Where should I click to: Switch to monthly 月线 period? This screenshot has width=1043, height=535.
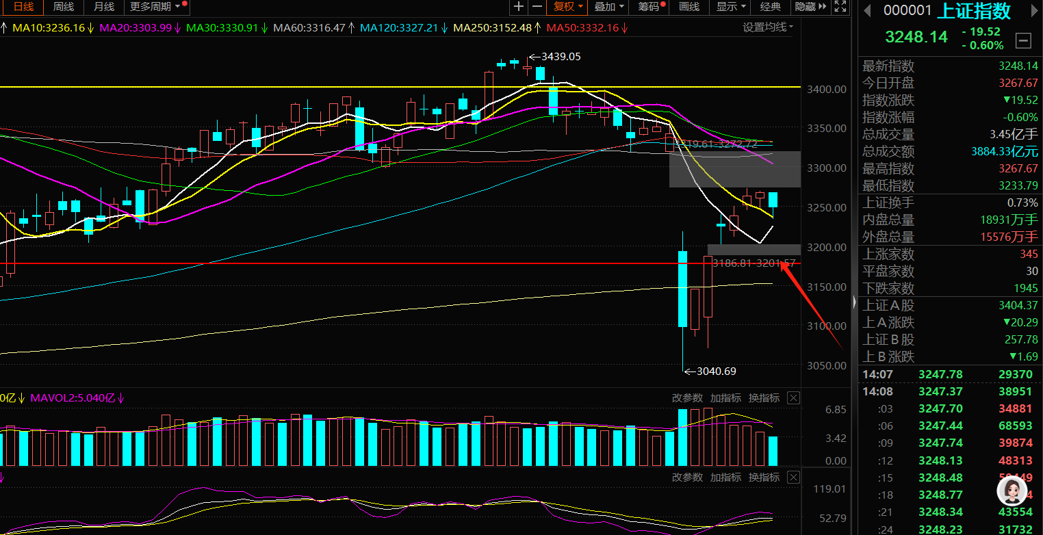pos(104,7)
